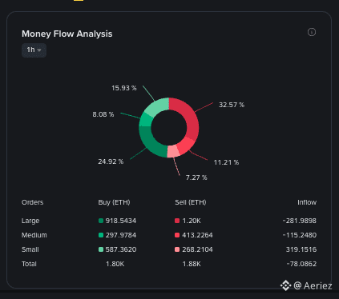Click the total sell value 1.88K
This screenshot has height=299, width=339.
(x=192, y=264)
